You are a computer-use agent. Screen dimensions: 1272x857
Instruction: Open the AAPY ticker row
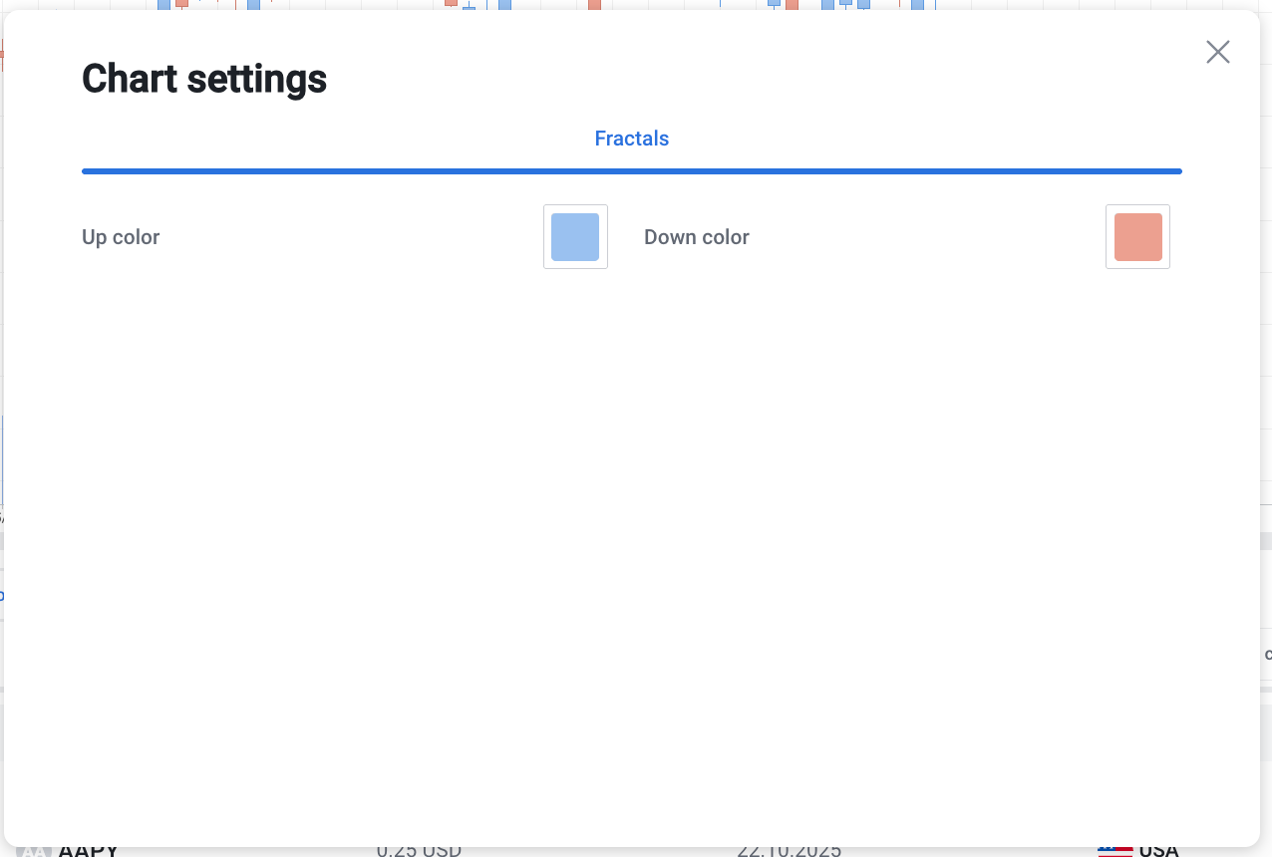tap(88, 851)
